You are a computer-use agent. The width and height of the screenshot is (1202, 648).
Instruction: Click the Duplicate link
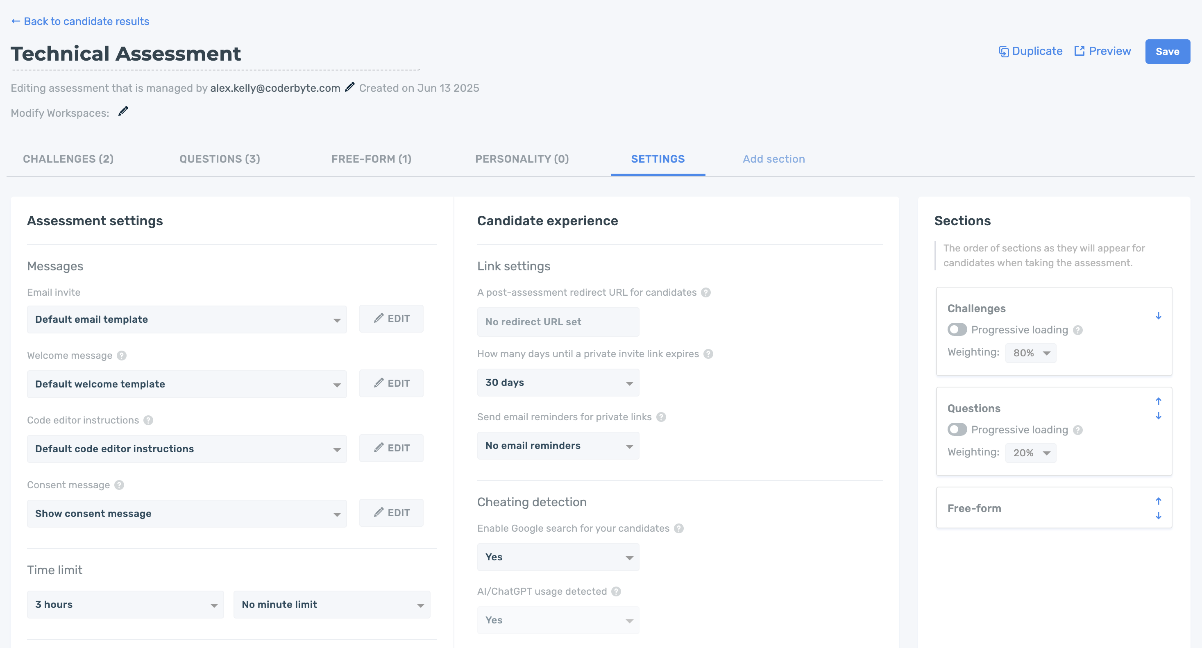[x=1030, y=51]
